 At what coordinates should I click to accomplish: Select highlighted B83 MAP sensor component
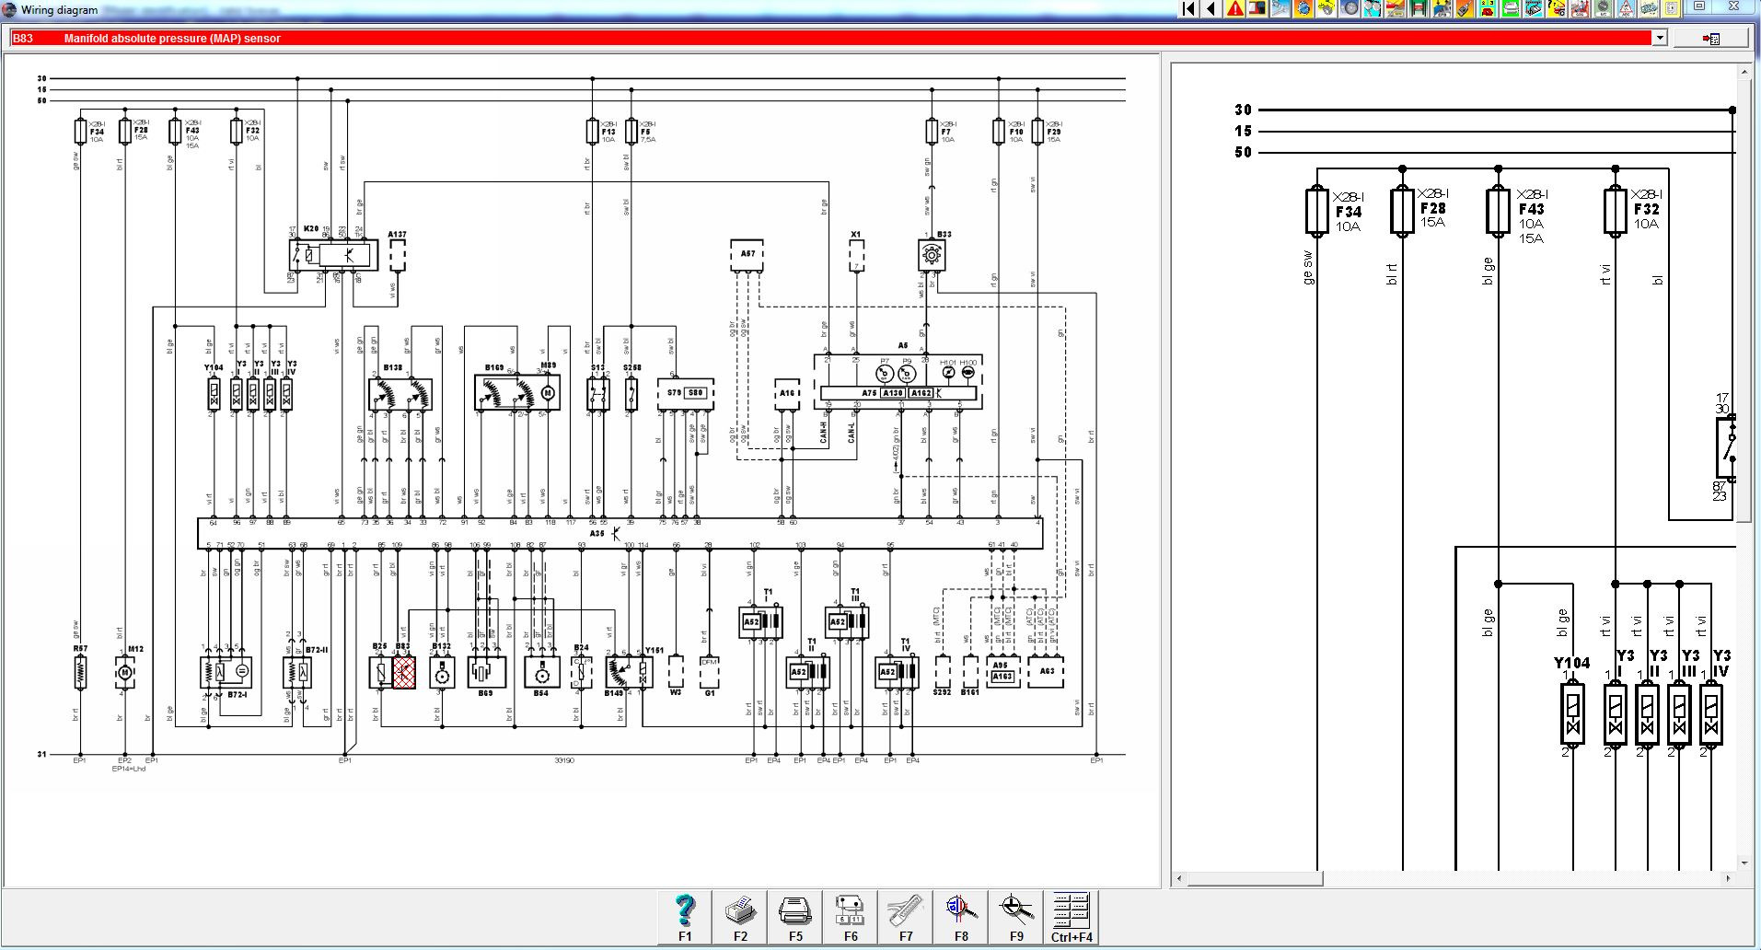[403, 672]
